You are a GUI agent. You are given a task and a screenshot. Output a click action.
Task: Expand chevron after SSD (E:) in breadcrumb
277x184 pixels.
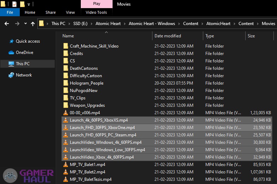click(x=91, y=24)
